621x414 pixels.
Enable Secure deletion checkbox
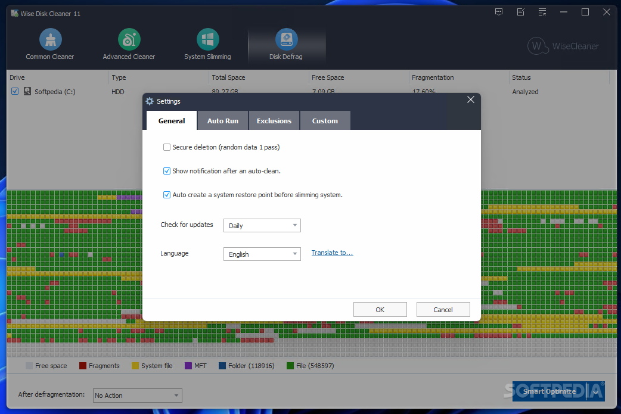(x=167, y=147)
